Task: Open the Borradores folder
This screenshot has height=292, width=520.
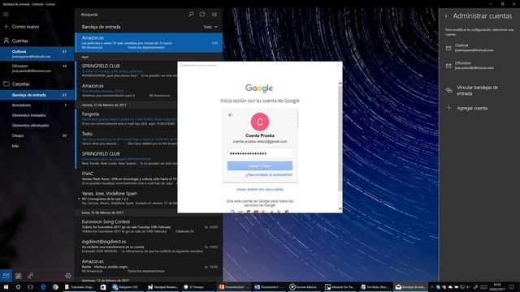Action: pos(37,105)
